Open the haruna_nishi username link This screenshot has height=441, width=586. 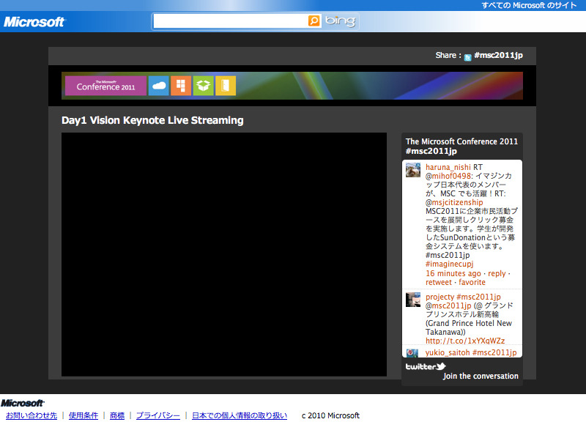pos(448,167)
